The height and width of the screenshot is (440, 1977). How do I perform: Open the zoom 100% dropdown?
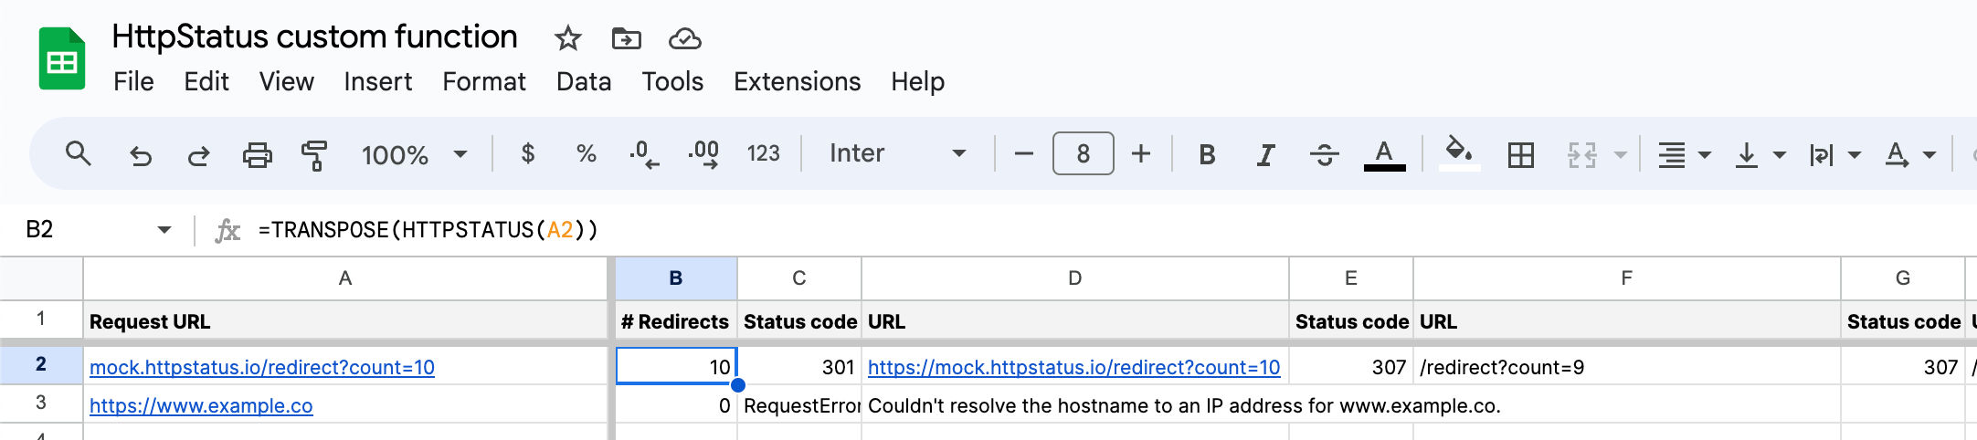click(415, 154)
